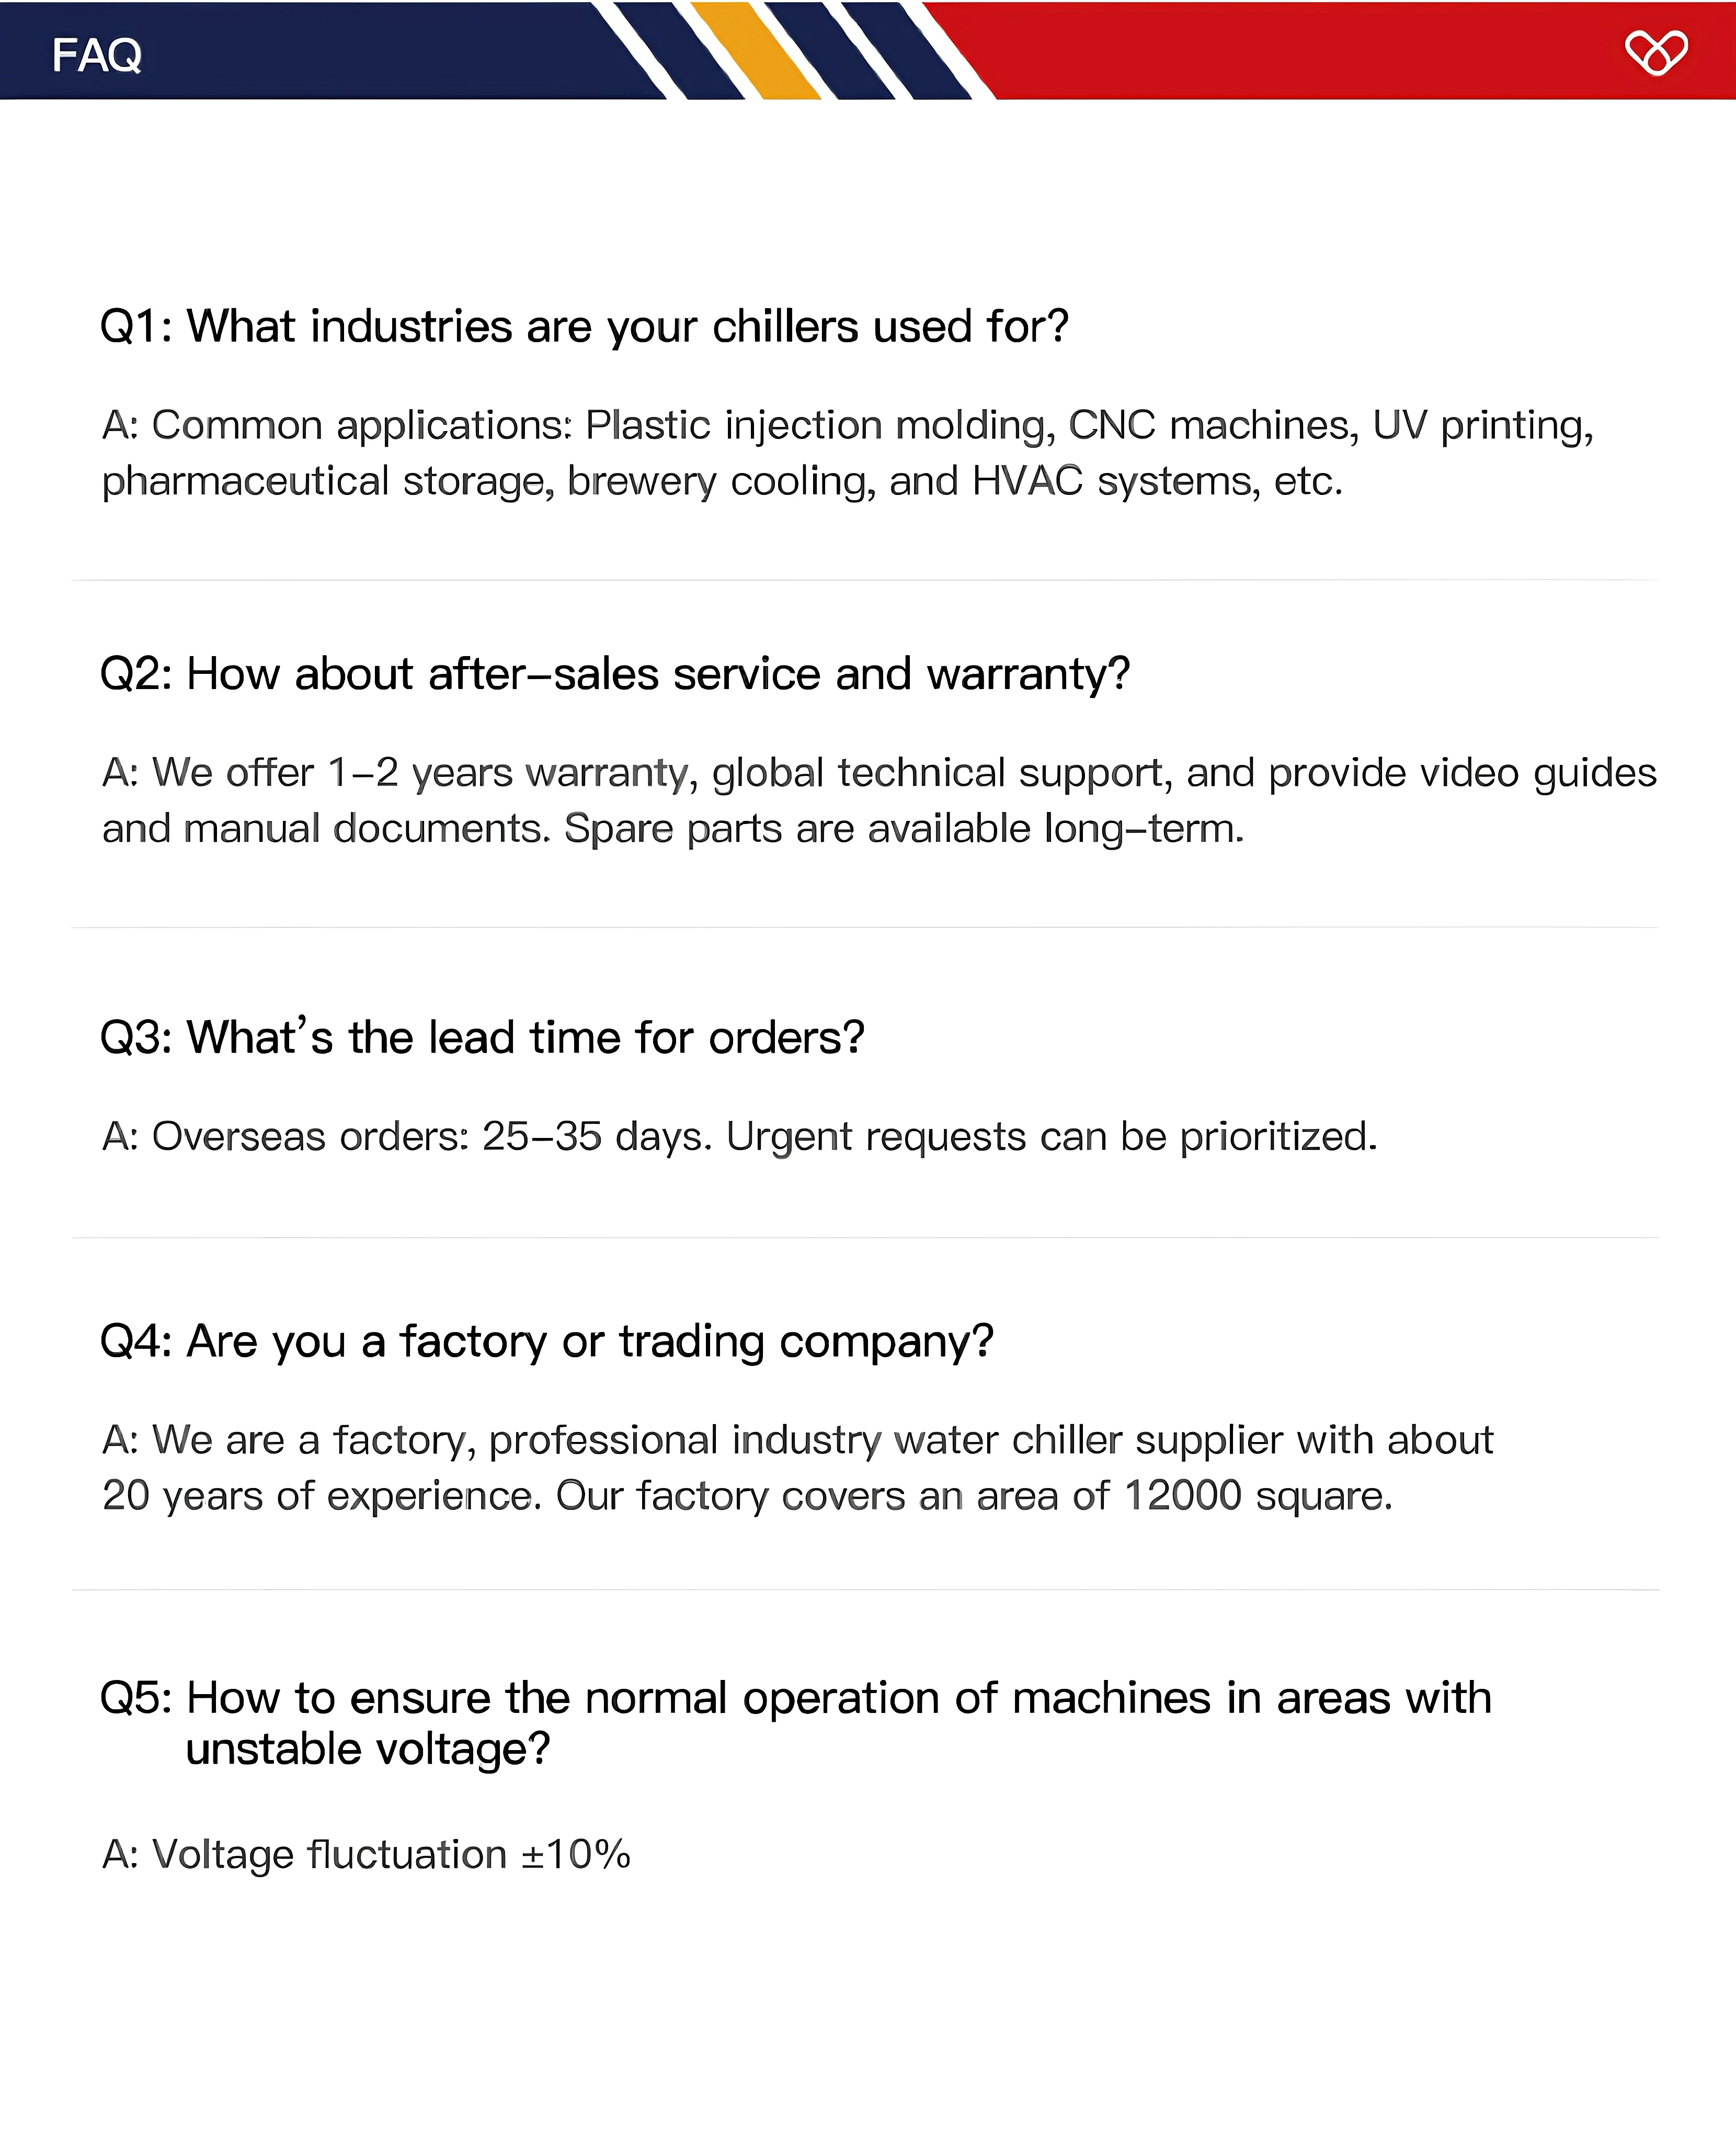Select Q2 about after-sales service and warranty
1736x2143 pixels.
coord(615,673)
